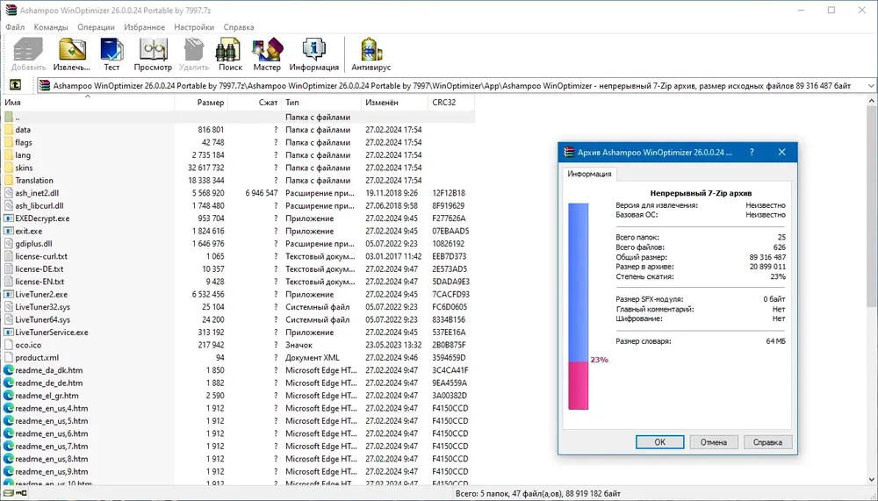Screen dimensions: 878x501
Task: Select the lang folder row
Action: click(x=238, y=155)
